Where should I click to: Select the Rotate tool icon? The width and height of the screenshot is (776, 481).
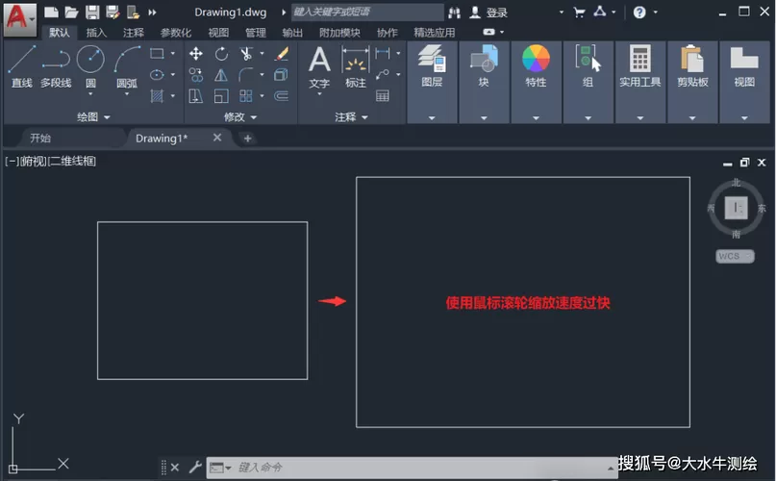click(221, 54)
